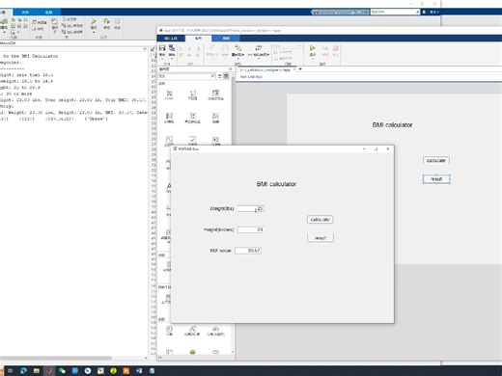Image resolution: width=502 pixels, height=376 pixels.
Task: Click BMI calculator title in running app
Action: [276, 184]
